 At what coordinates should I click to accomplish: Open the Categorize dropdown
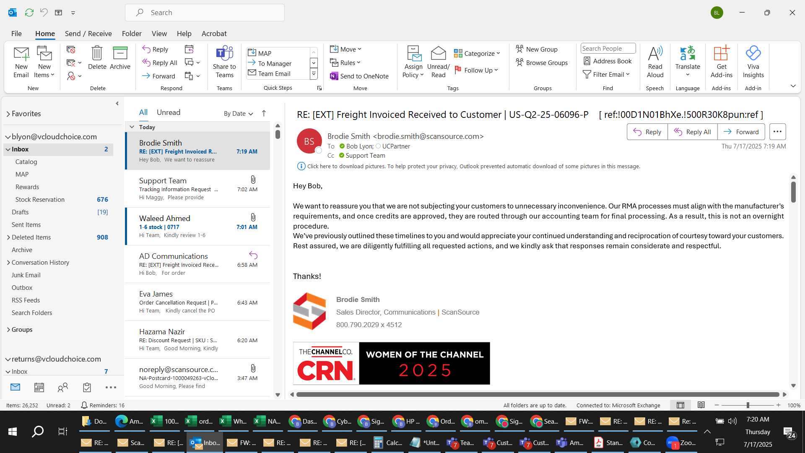(x=477, y=53)
